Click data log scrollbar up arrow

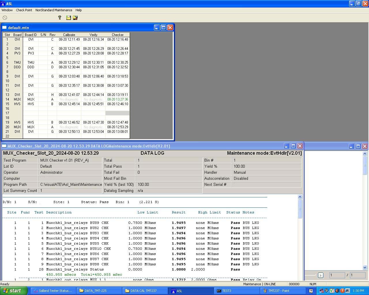pyautogui.click(x=300, y=197)
